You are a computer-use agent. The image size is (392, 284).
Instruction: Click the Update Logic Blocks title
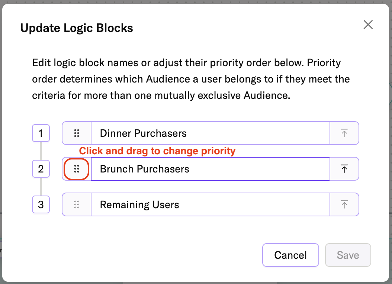pos(77,28)
